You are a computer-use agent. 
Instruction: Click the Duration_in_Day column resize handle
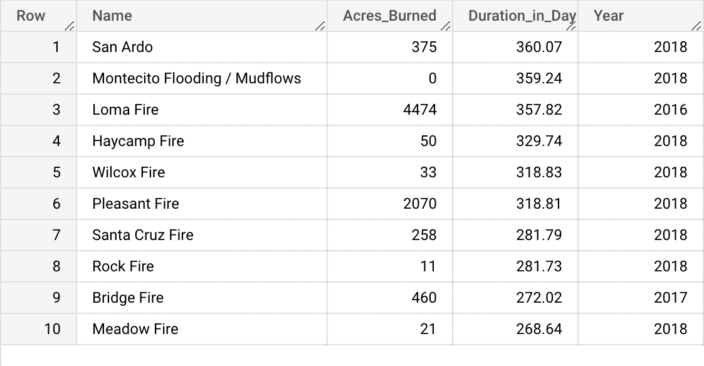tap(571, 26)
